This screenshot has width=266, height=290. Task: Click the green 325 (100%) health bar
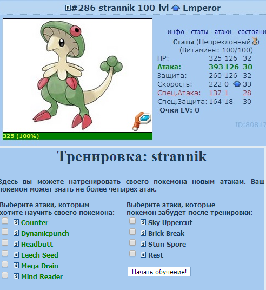click(x=77, y=136)
